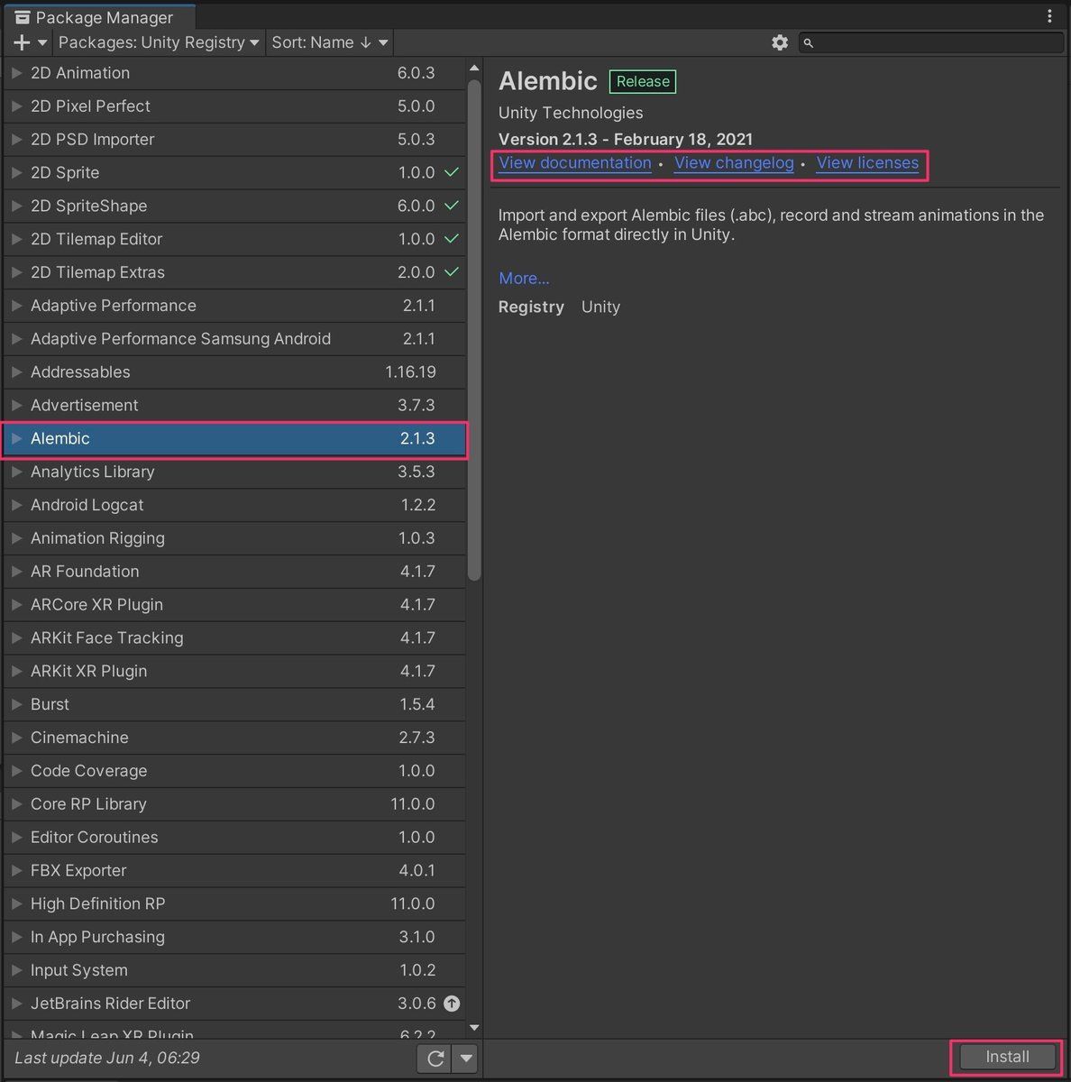Click the Install button
Viewport: 1071px width, 1082px height.
tap(1007, 1057)
